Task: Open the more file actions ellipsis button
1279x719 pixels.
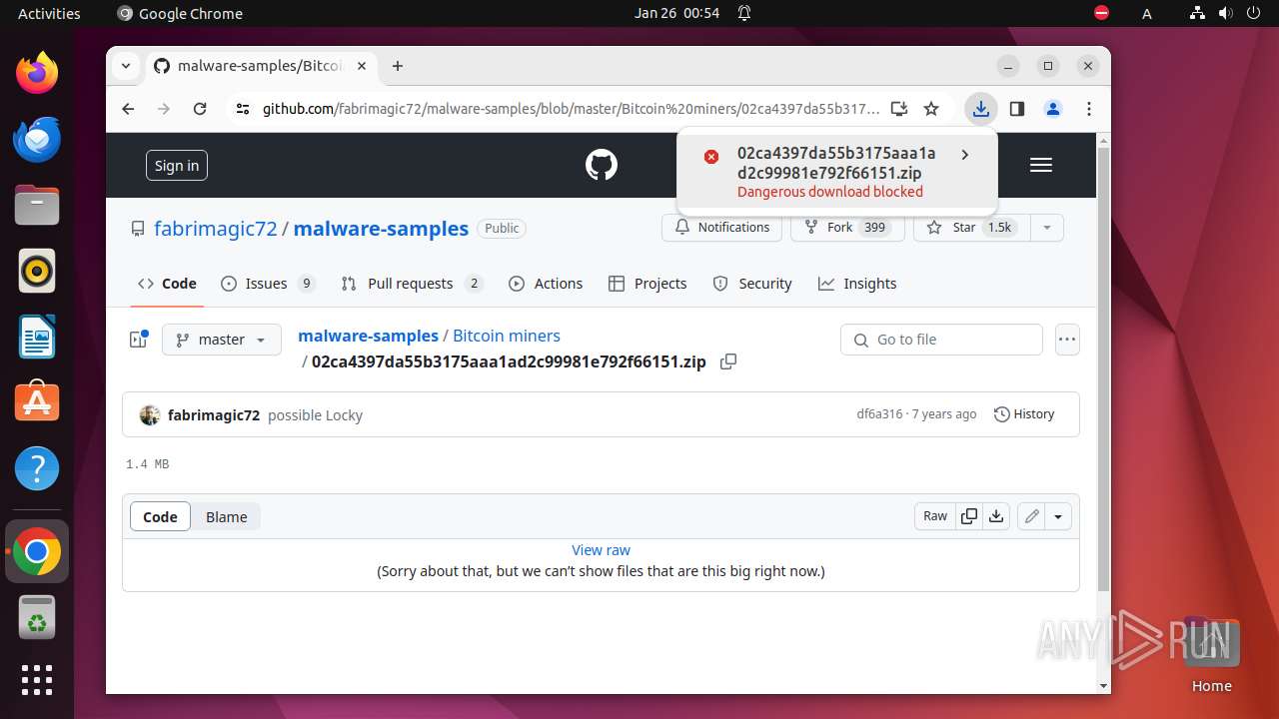Action: click(x=1067, y=340)
